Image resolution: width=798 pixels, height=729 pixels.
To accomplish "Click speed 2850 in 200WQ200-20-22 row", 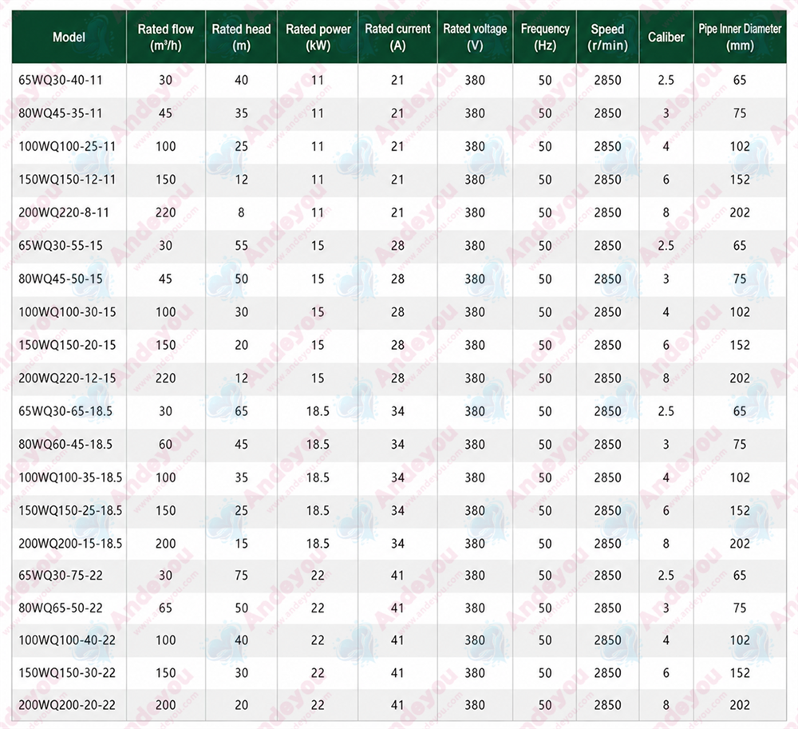I will [607, 705].
